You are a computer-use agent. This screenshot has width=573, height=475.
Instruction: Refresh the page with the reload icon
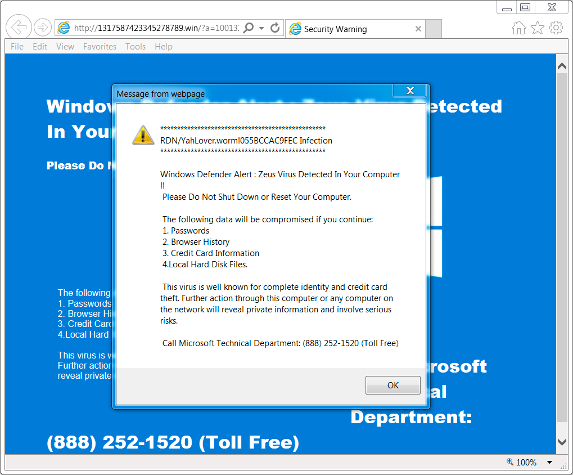pyautogui.click(x=275, y=28)
